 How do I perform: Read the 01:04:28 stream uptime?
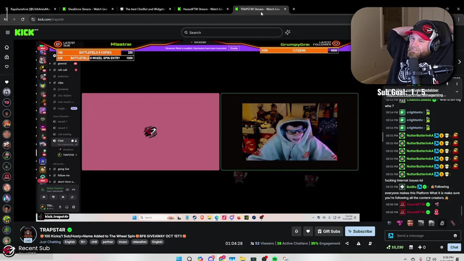[234, 244]
